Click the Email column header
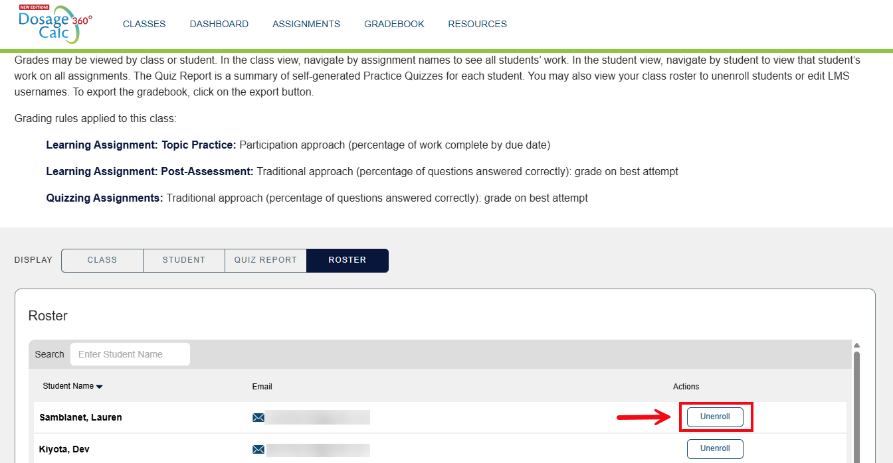 click(262, 386)
